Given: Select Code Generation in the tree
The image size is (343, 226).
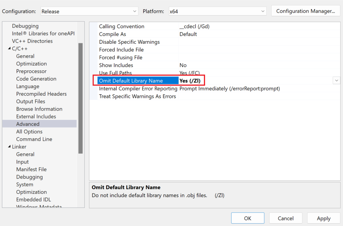Looking at the screenshot, I should click(36, 79).
